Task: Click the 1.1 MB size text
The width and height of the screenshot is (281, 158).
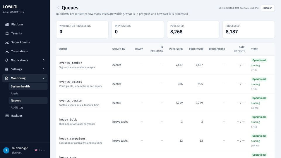Action: 255,108
